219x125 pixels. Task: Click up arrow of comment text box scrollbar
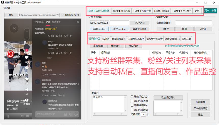125,97
